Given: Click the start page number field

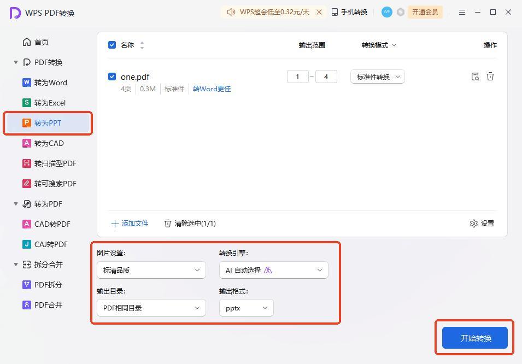Looking at the screenshot, I should pyautogui.click(x=297, y=77).
